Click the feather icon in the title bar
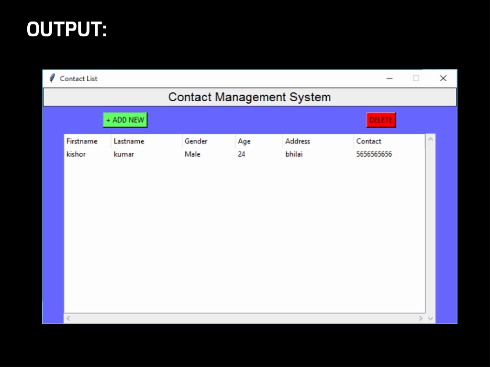The image size is (490, 367). (52, 78)
